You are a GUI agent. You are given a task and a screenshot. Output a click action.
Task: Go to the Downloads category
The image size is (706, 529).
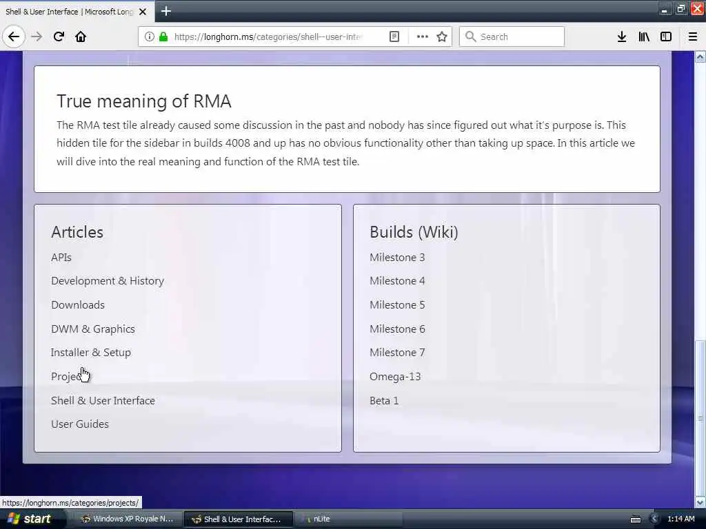[x=78, y=304]
